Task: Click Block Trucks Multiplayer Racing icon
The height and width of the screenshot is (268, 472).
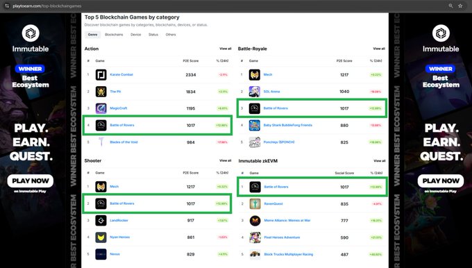Action: coord(255,254)
